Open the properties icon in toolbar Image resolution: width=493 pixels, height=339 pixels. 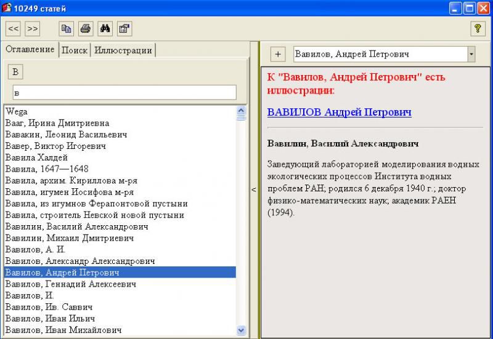coord(124,28)
